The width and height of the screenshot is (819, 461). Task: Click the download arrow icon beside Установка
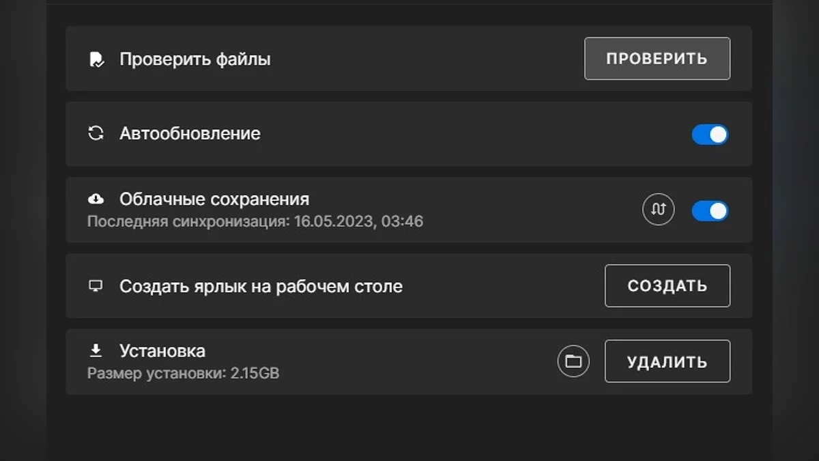[x=96, y=351]
